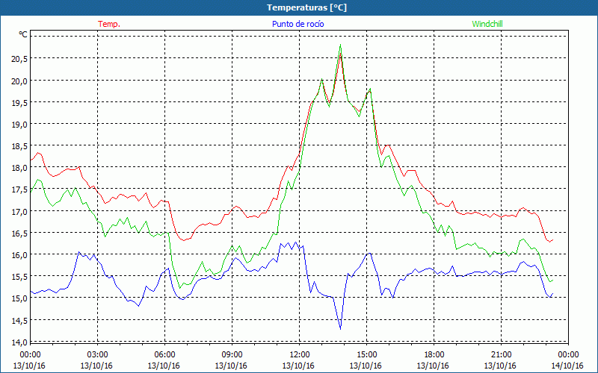
Task: Click the 15,0 y-axis value
Action: click(x=18, y=298)
